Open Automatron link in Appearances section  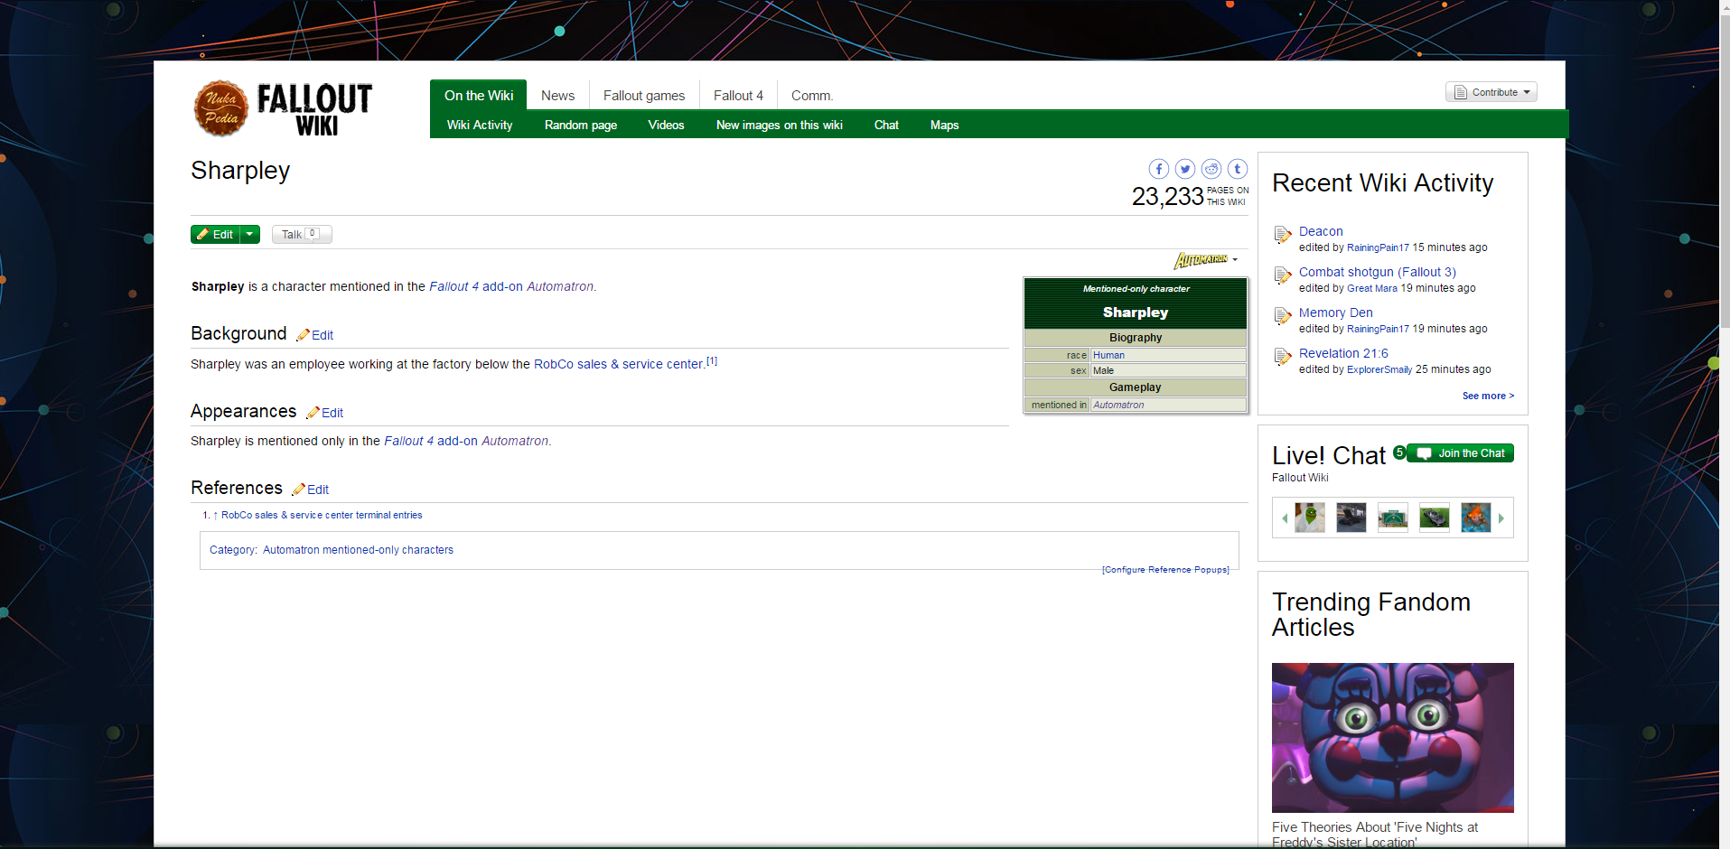tap(515, 441)
